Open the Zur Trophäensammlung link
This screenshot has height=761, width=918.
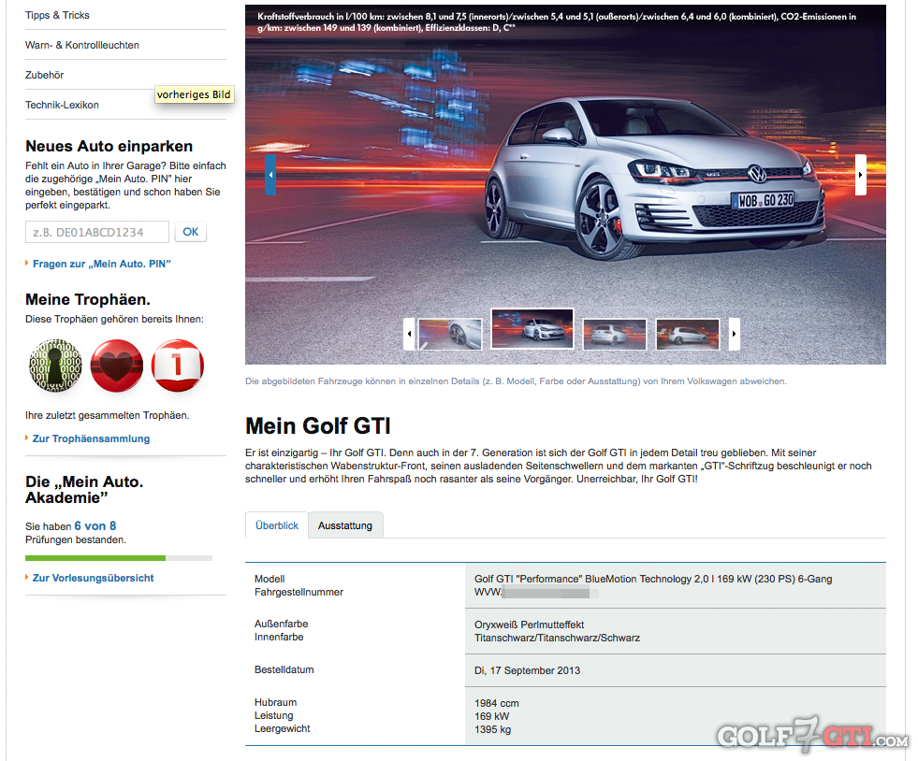(x=92, y=438)
